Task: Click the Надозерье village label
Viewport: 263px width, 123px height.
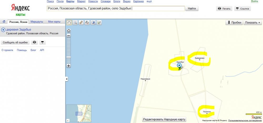Action: 145,79
